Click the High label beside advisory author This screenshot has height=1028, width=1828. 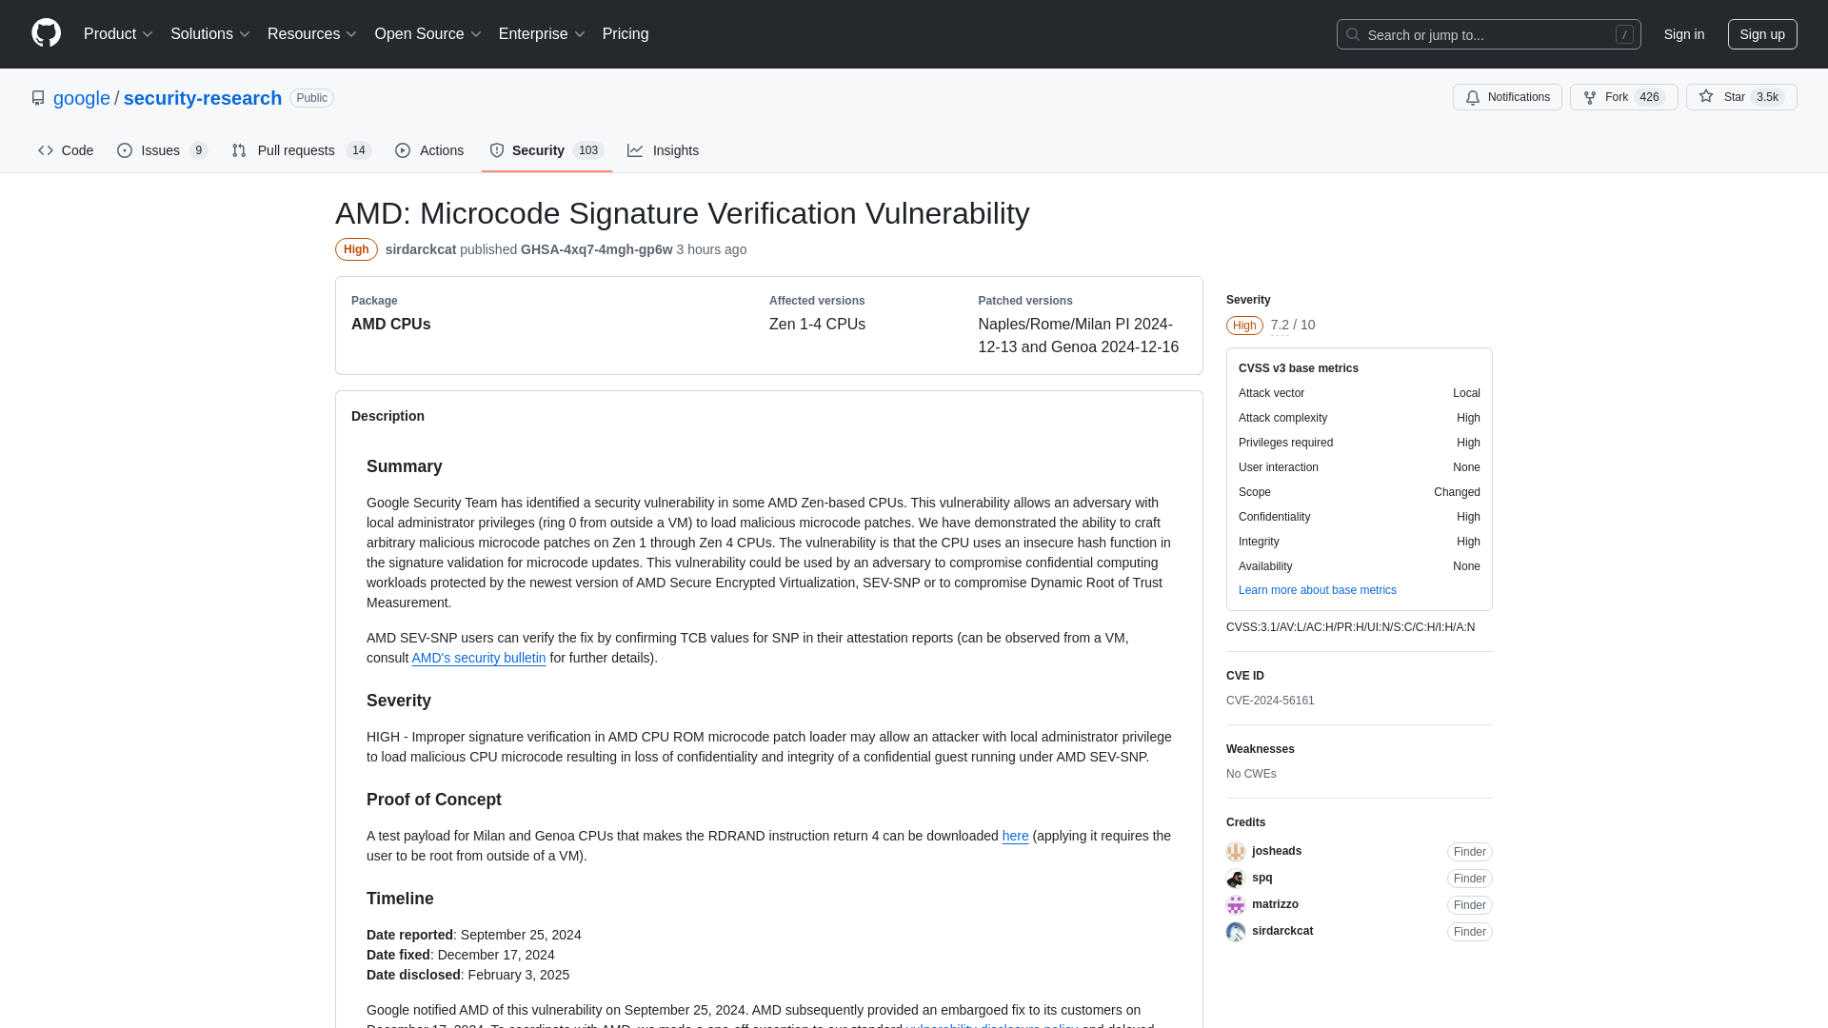(356, 249)
